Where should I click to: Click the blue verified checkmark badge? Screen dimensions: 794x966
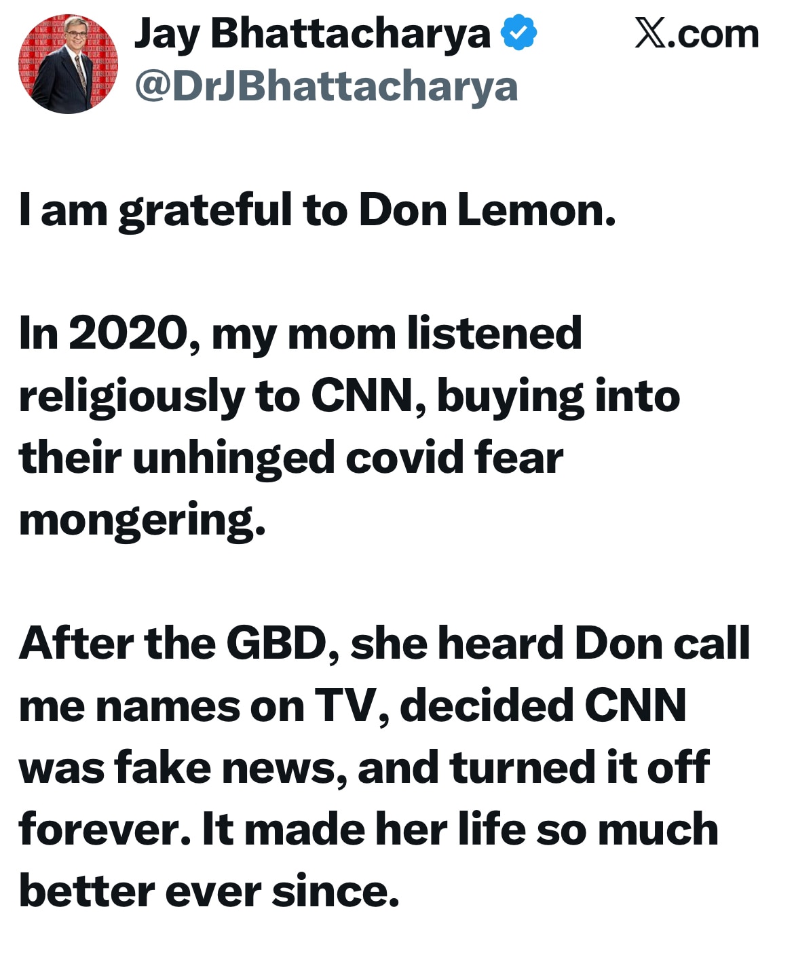519,34
